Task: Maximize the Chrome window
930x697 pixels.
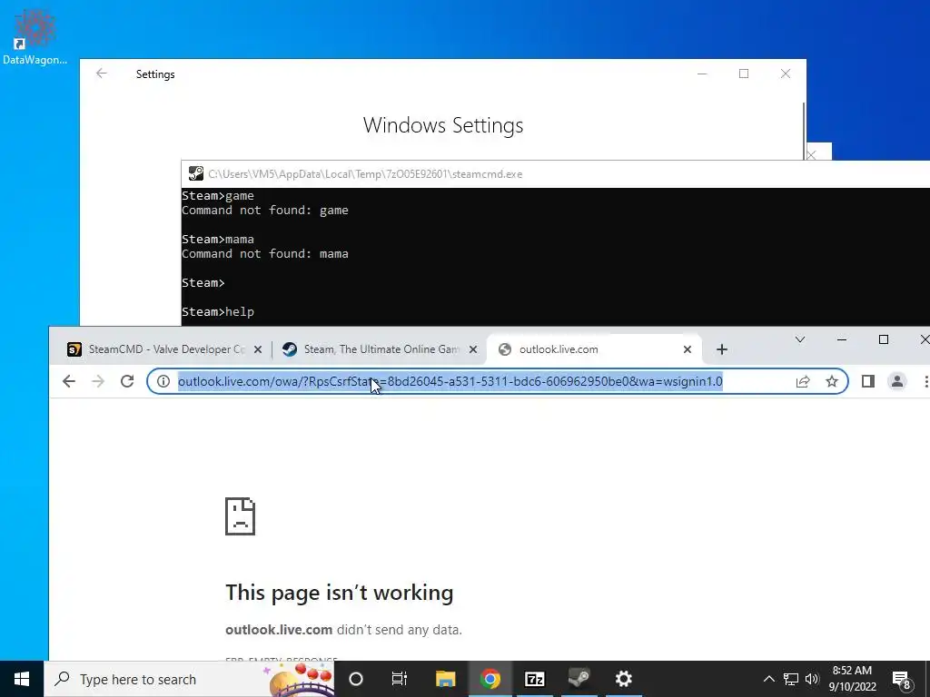Action: [883, 339]
